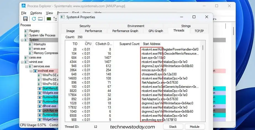The width and height of the screenshot is (255, 130).
Task: Select thread row with TID 17932
Action: (133, 107)
